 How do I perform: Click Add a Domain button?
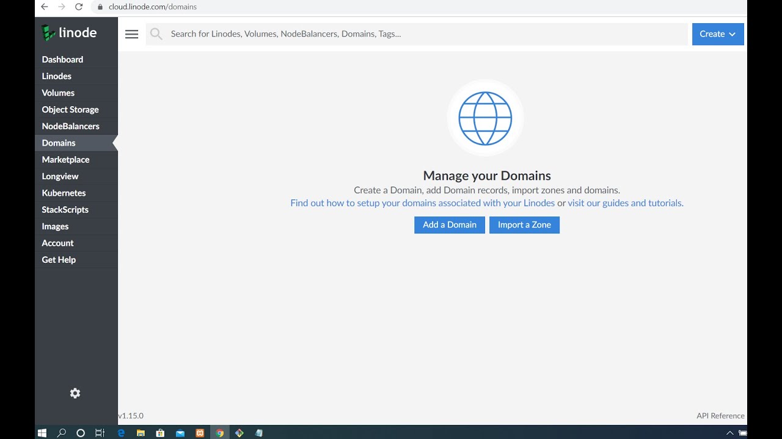click(x=450, y=225)
